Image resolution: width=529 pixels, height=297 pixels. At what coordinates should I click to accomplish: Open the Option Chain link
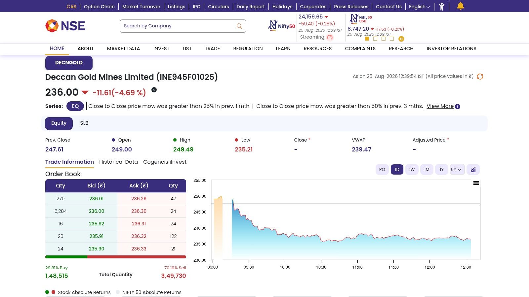99,7
